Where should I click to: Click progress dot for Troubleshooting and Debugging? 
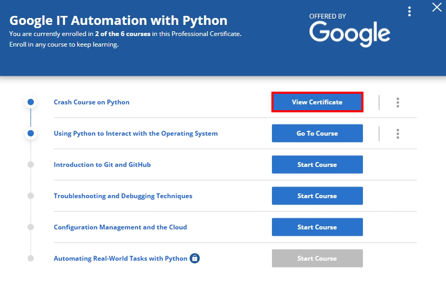(x=31, y=196)
